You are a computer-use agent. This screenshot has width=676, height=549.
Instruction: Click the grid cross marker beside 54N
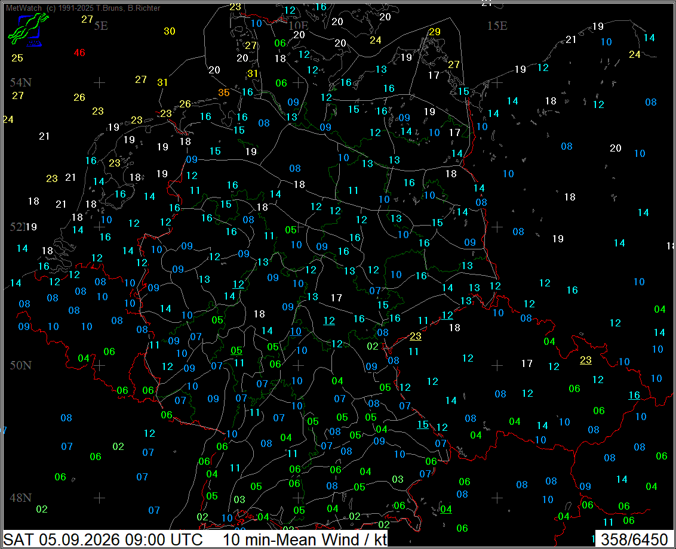[100, 82]
